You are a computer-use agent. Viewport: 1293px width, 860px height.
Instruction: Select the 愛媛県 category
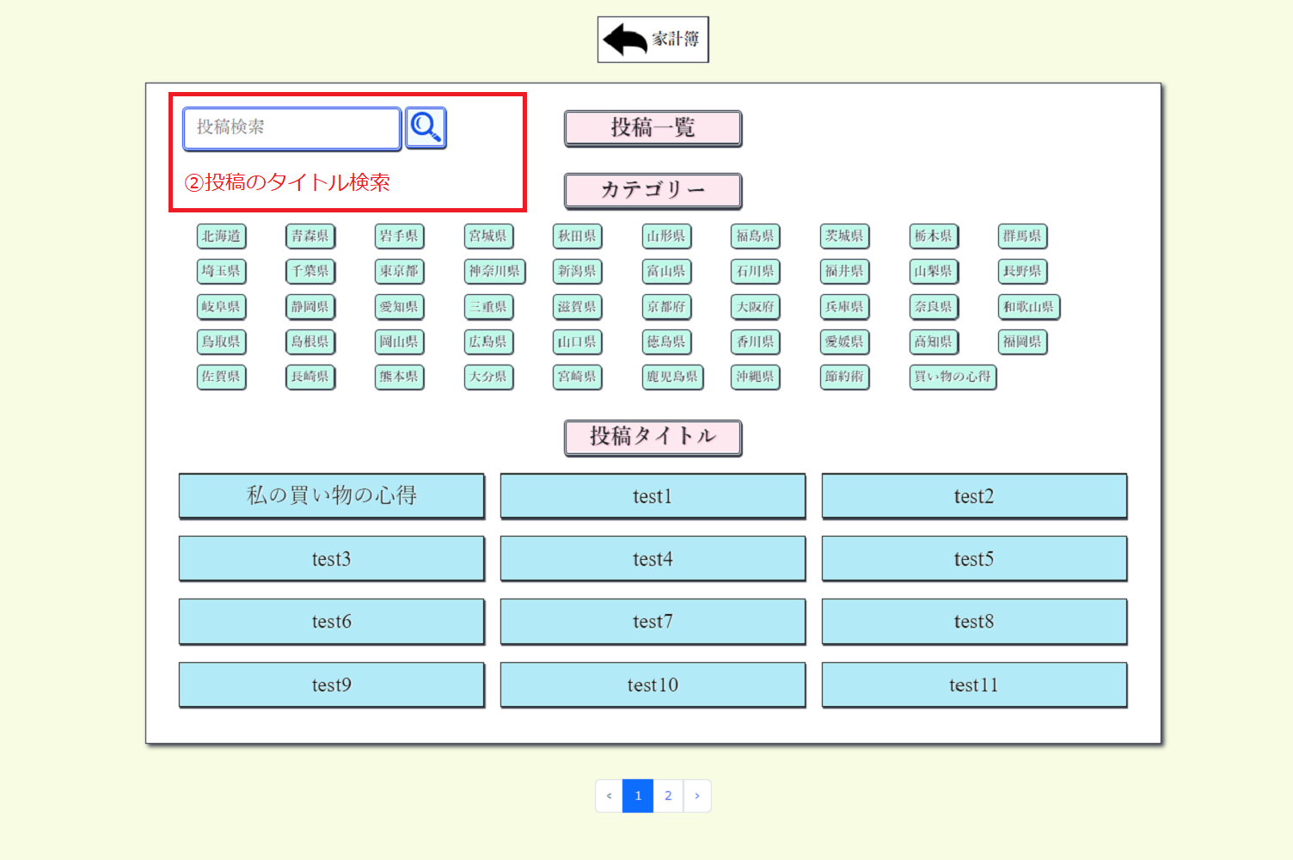click(845, 342)
